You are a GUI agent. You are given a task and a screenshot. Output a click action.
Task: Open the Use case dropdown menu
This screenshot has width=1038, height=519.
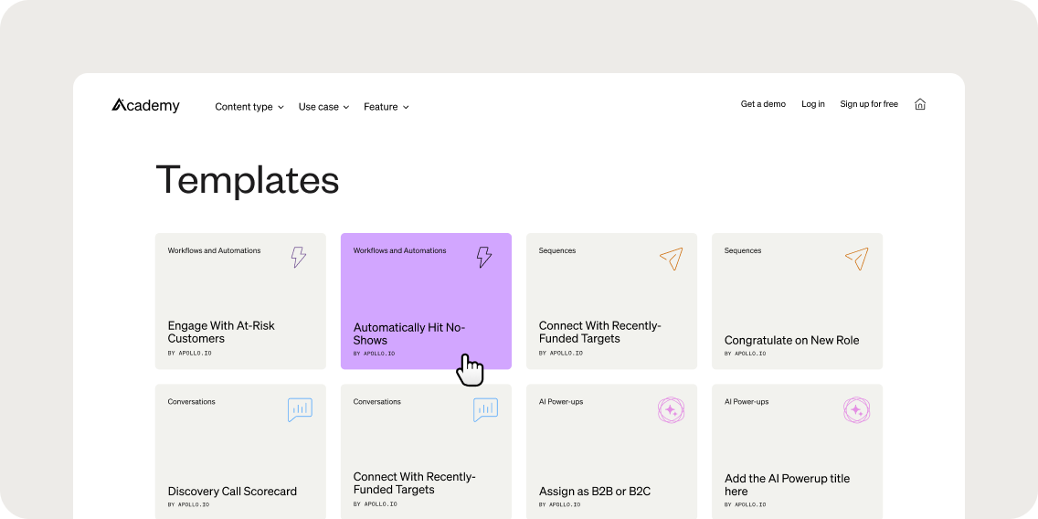click(323, 107)
